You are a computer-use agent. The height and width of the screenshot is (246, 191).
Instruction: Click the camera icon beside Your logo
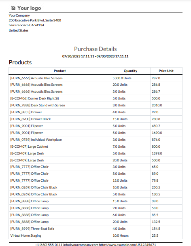(13, 8)
